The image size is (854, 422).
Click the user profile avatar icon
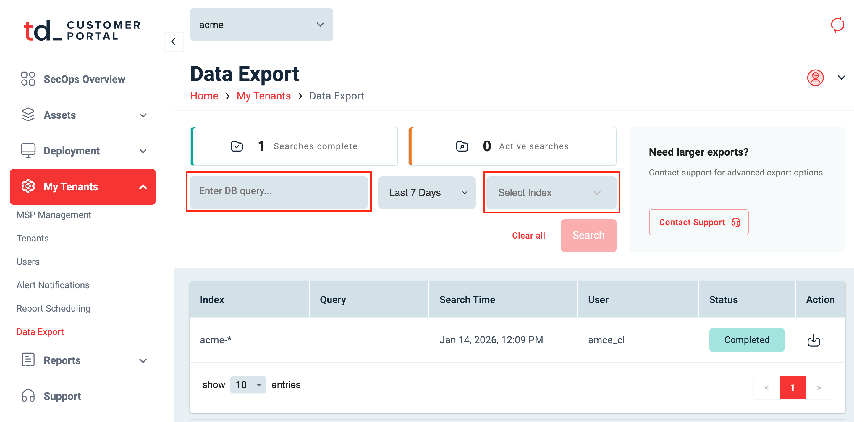[815, 78]
